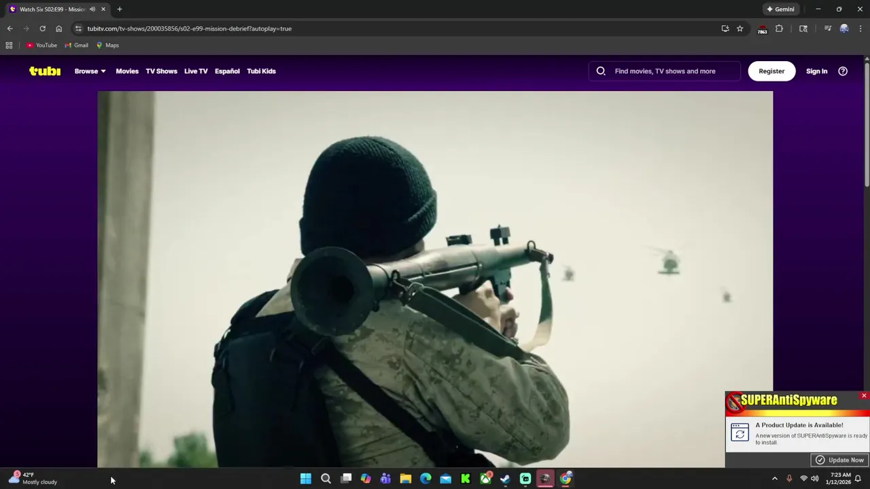Open the Wi-Fi network tray icon
870x489 pixels.
click(x=803, y=479)
